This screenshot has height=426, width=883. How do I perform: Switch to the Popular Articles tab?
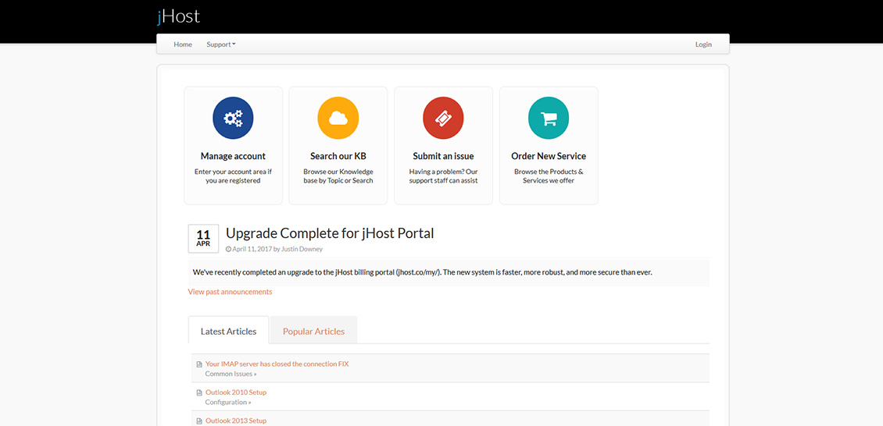pos(313,331)
